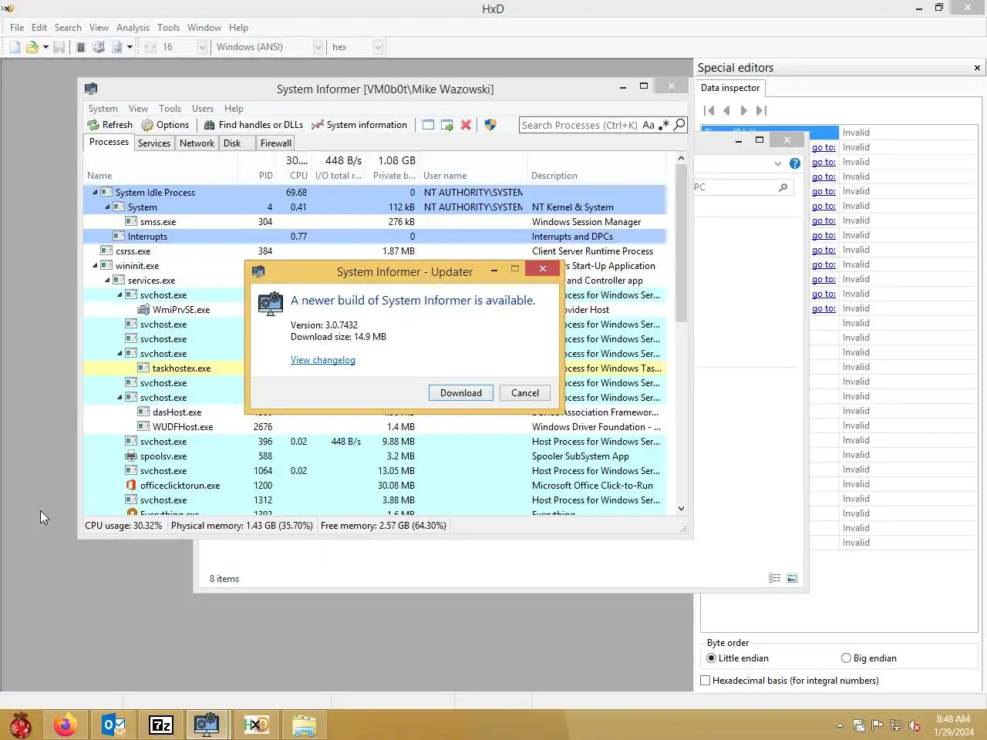
Task: Collapse the wininit.exe tree node
Action: click(x=95, y=266)
